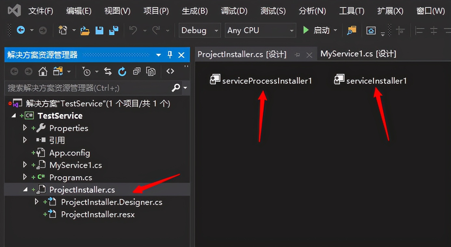Click the undo arrow icon
451x247 pixels.
[x=133, y=30]
